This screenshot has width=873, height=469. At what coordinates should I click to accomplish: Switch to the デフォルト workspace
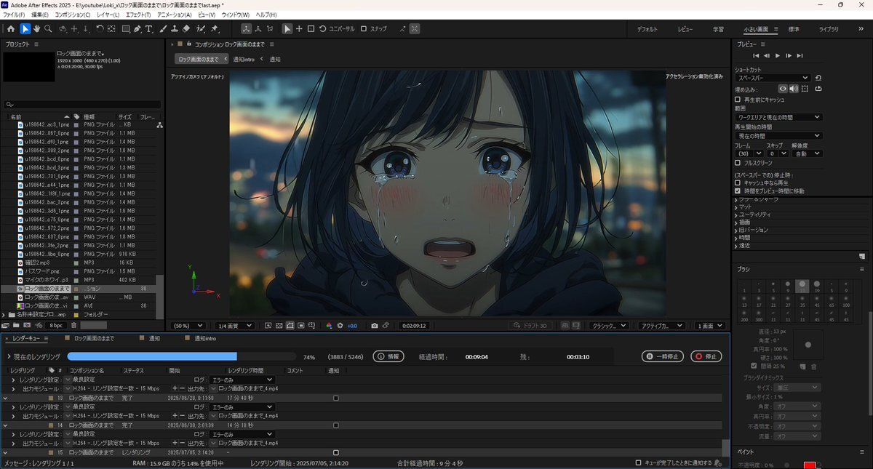[x=647, y=29]
